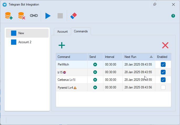
Task: Disable the PieWitch command checkbox
Action: point(163,64)
